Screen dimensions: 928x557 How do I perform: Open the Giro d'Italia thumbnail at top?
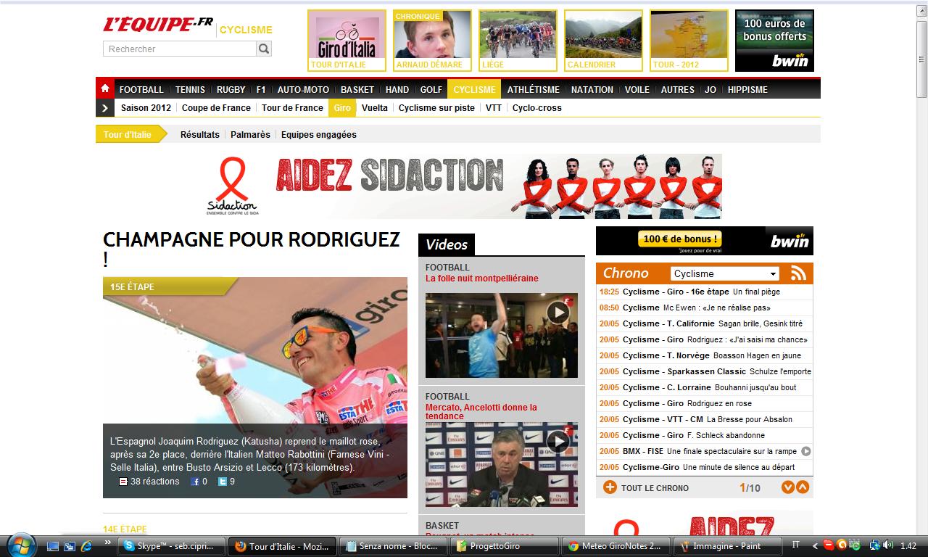point(347,41)
